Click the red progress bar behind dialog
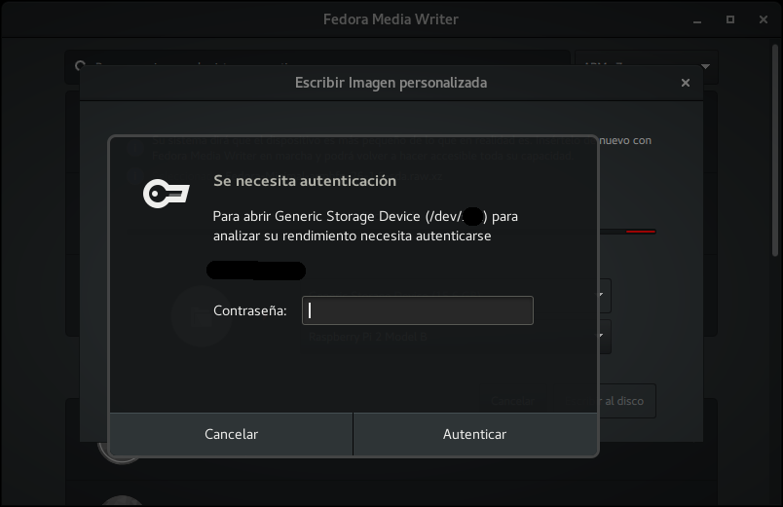 [641, 232]
